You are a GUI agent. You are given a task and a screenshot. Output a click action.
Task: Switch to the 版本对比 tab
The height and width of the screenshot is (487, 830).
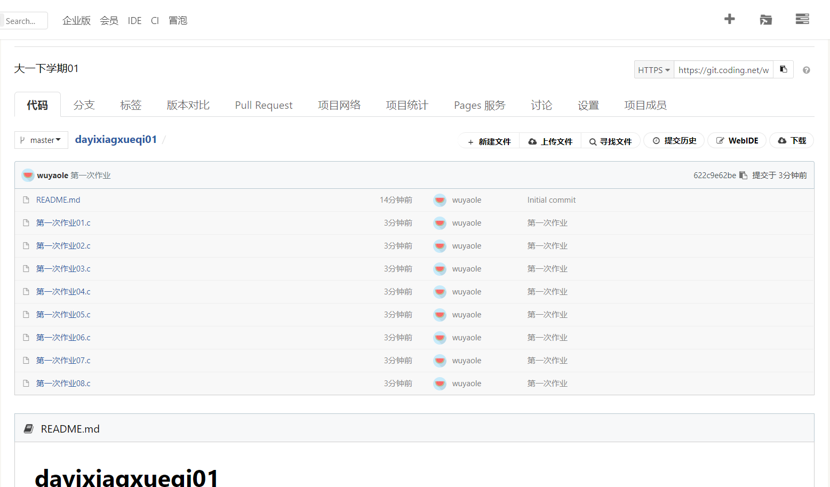click(x=188, y=105)
